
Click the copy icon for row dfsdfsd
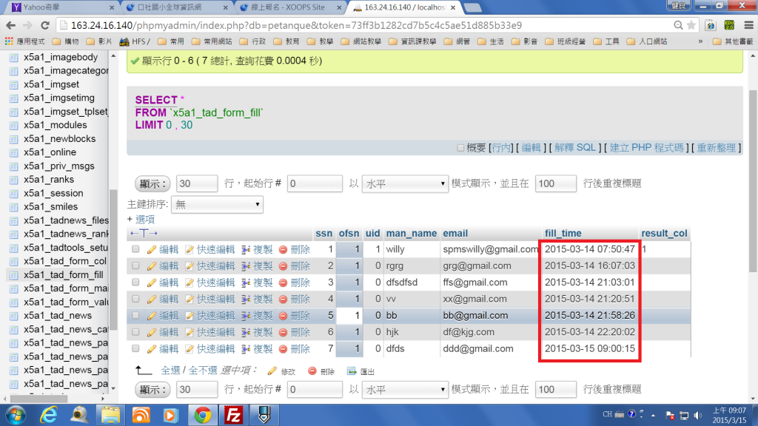click(246, 283)
